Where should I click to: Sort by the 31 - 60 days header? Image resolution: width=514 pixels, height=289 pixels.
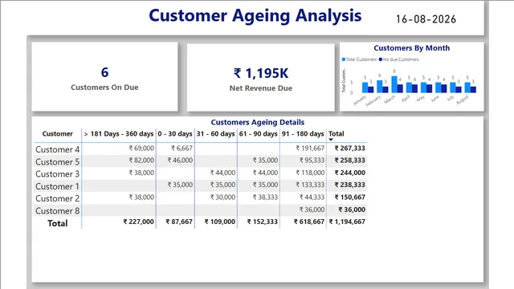click(x=216, y=134)
